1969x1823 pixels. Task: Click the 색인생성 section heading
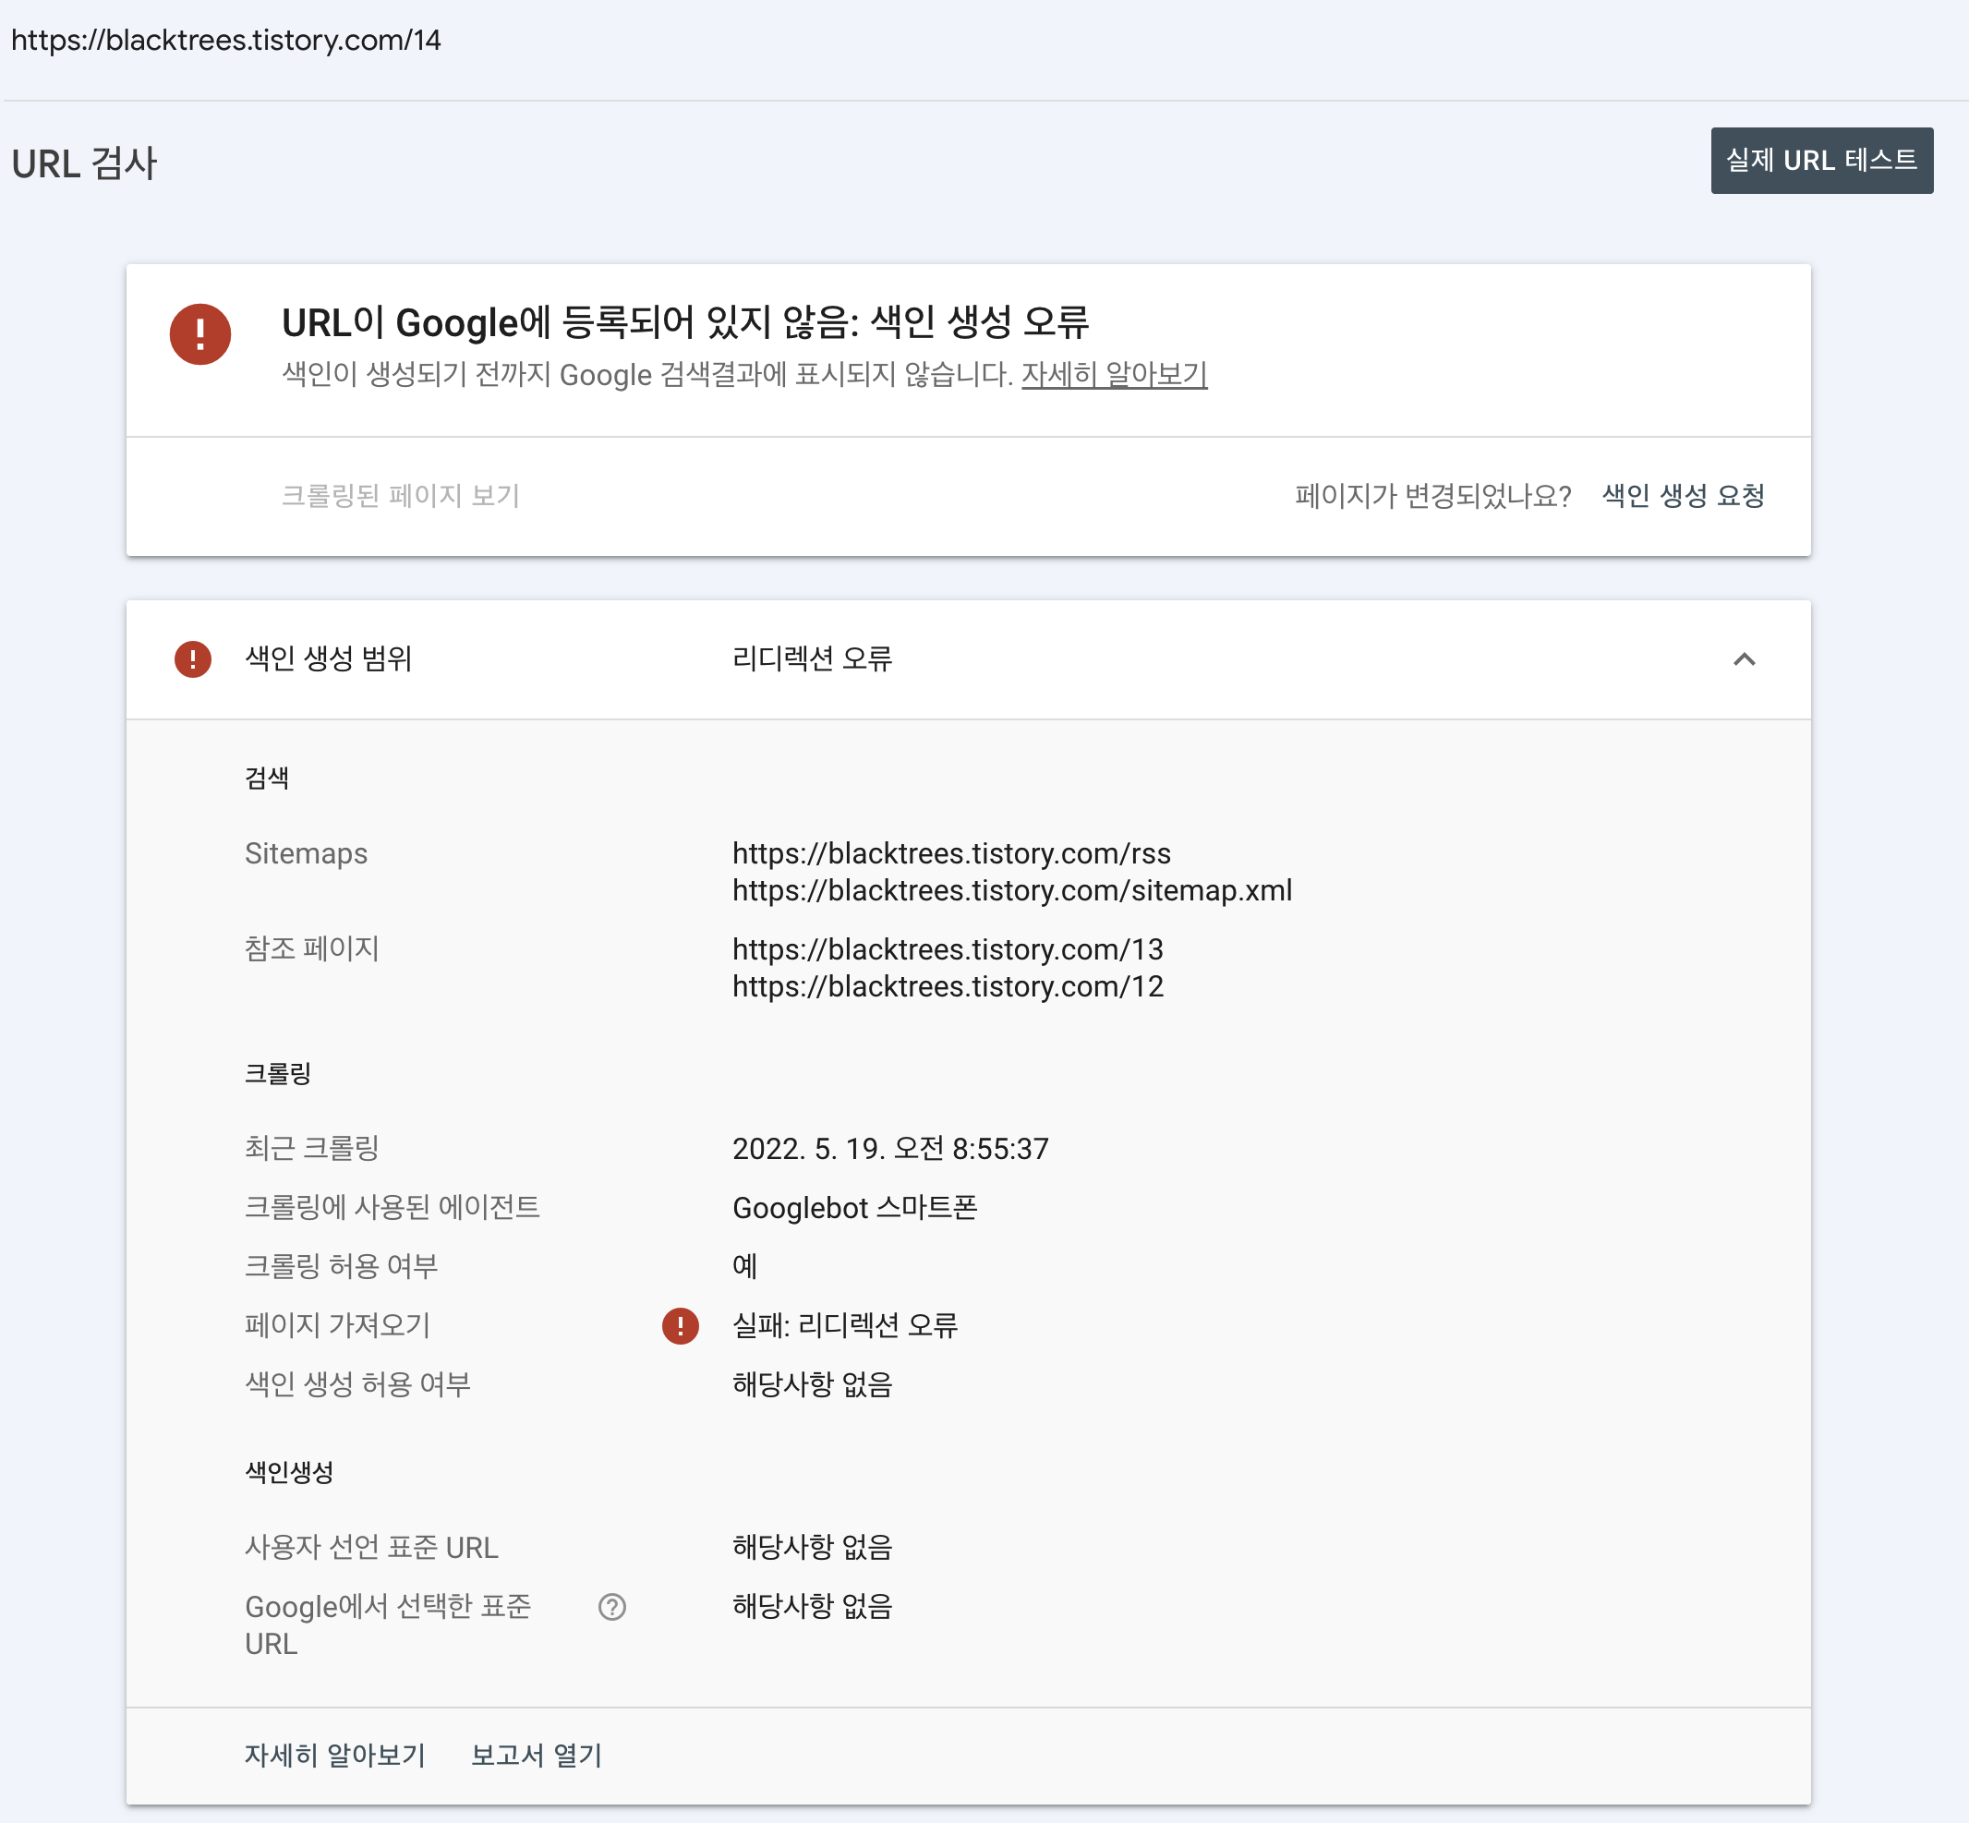pos(289,1472)
